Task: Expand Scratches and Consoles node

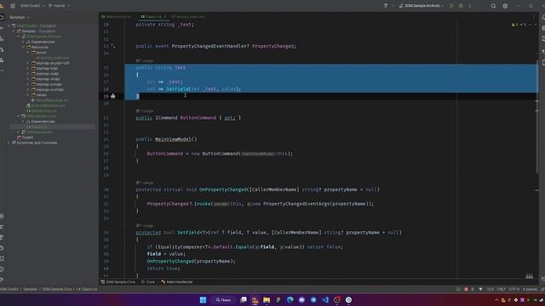Action: [9, 143]
